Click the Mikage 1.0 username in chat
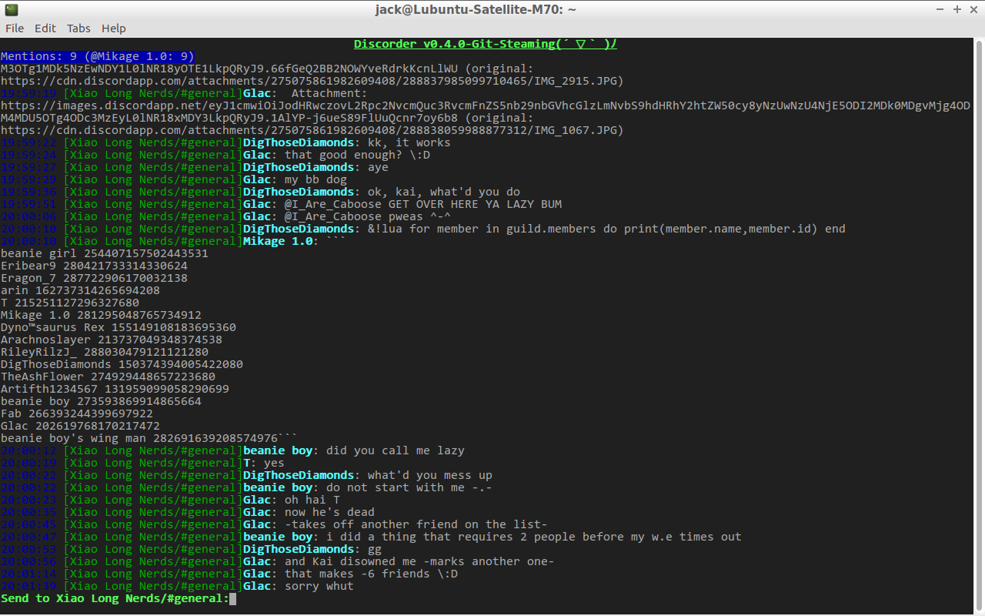985x616 pixels. click(278, 241)
